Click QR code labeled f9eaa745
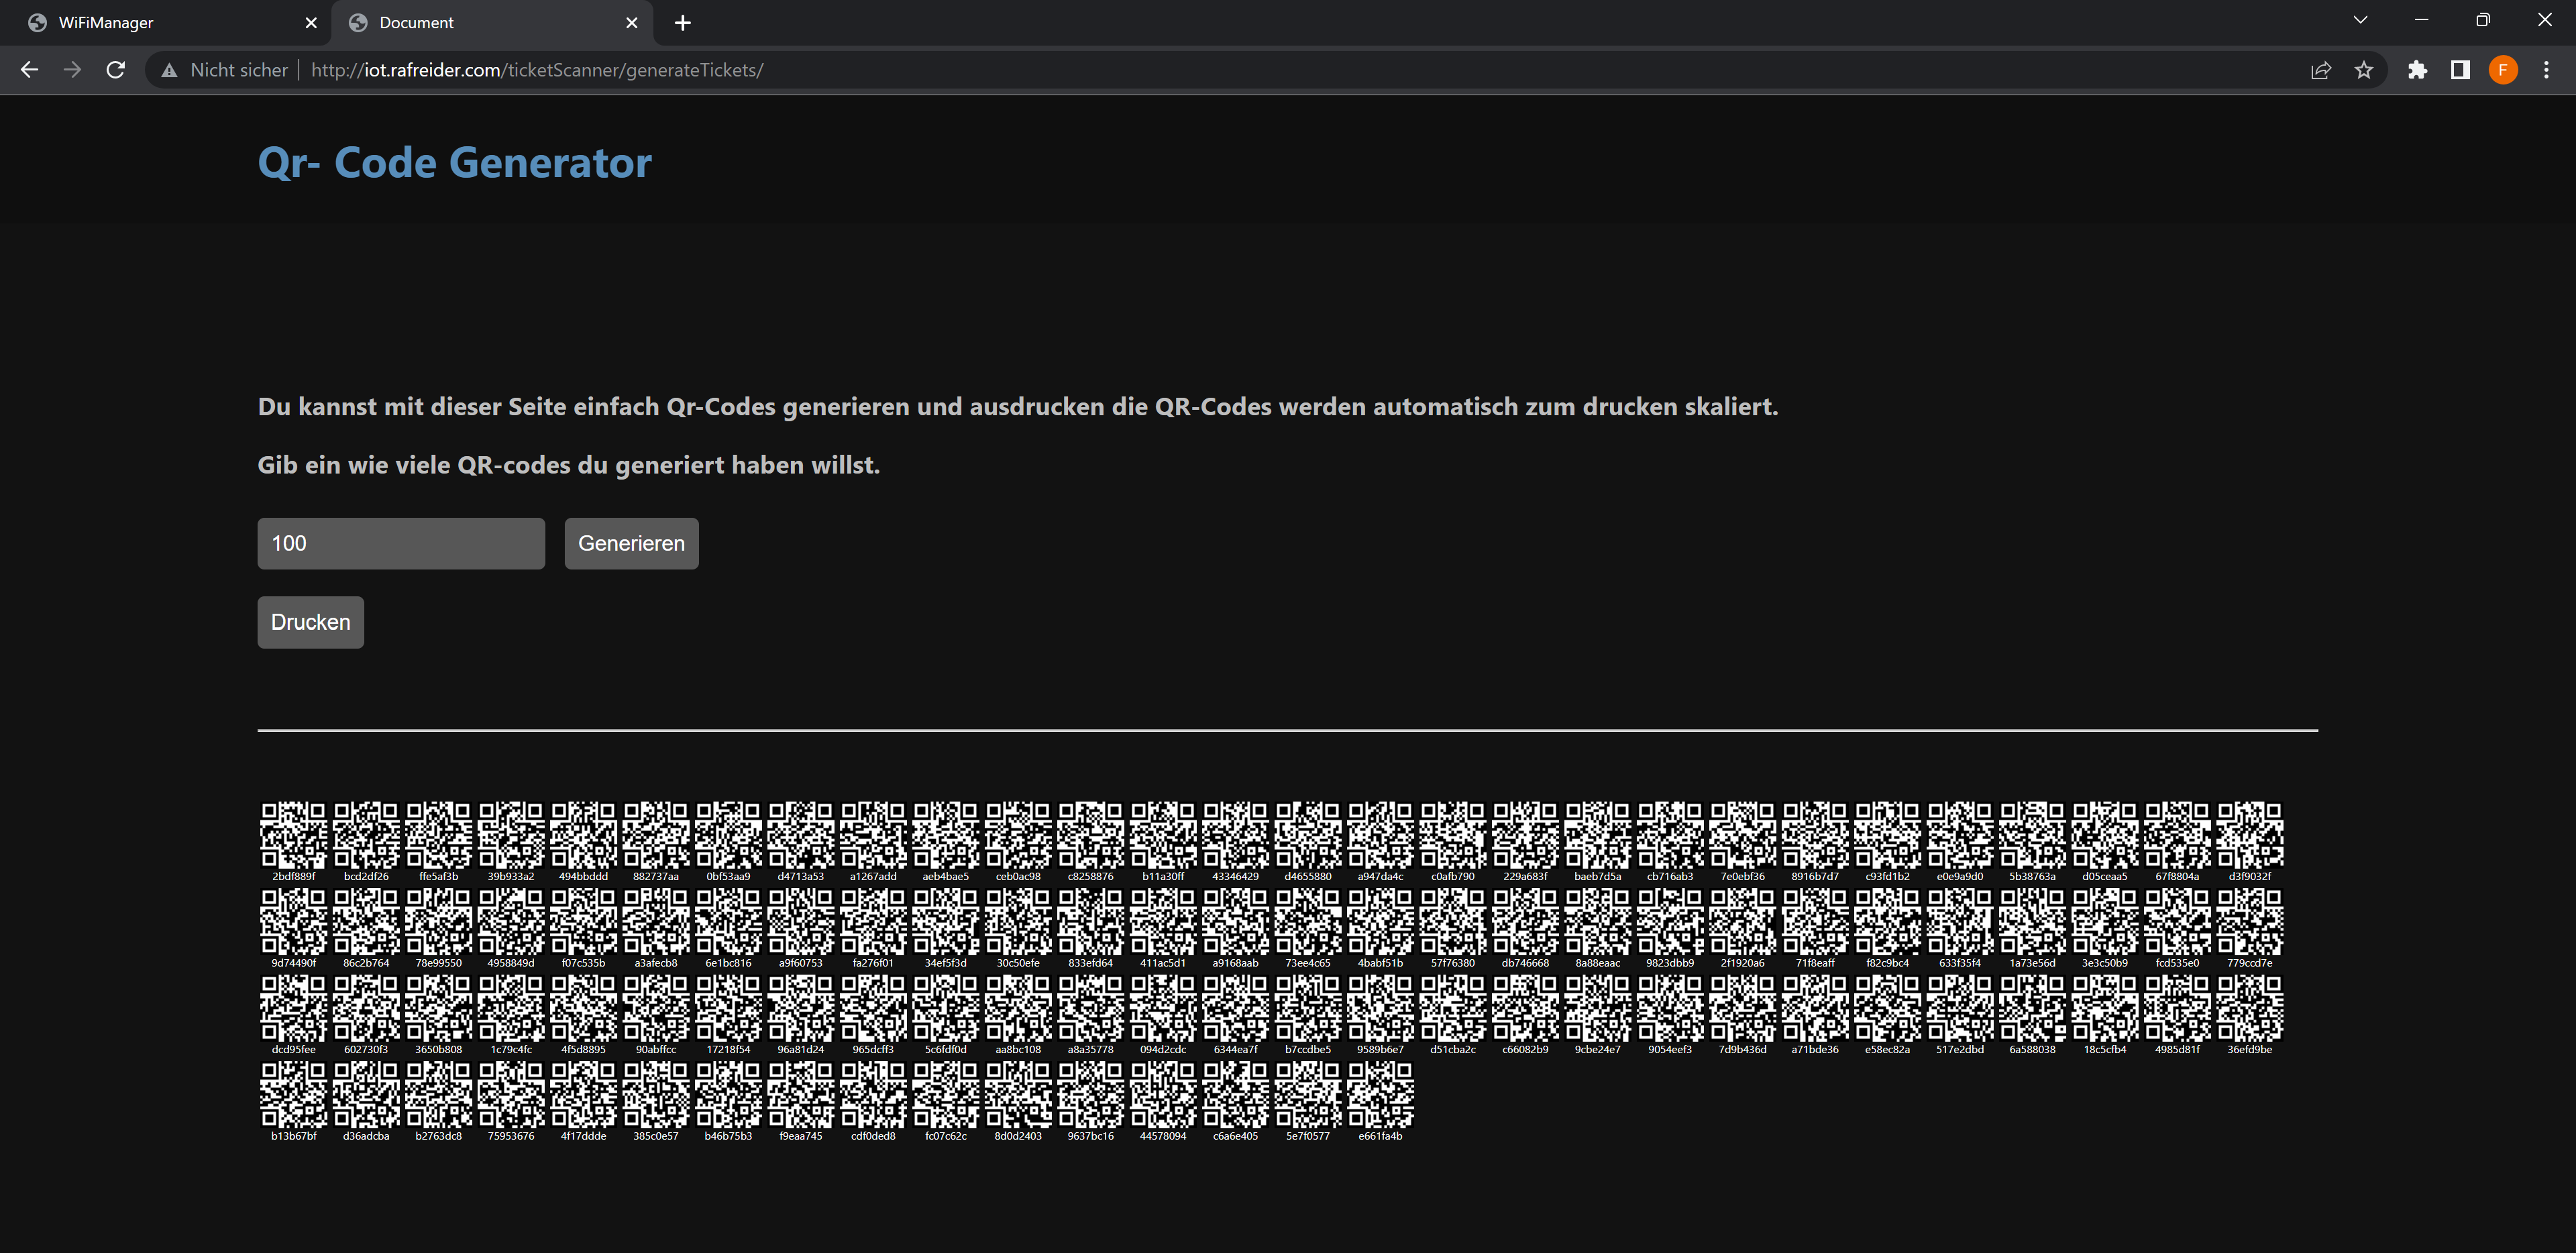Viewport: 2576px width, 1253px height. pyautogui.click(x=801, y=1094)
